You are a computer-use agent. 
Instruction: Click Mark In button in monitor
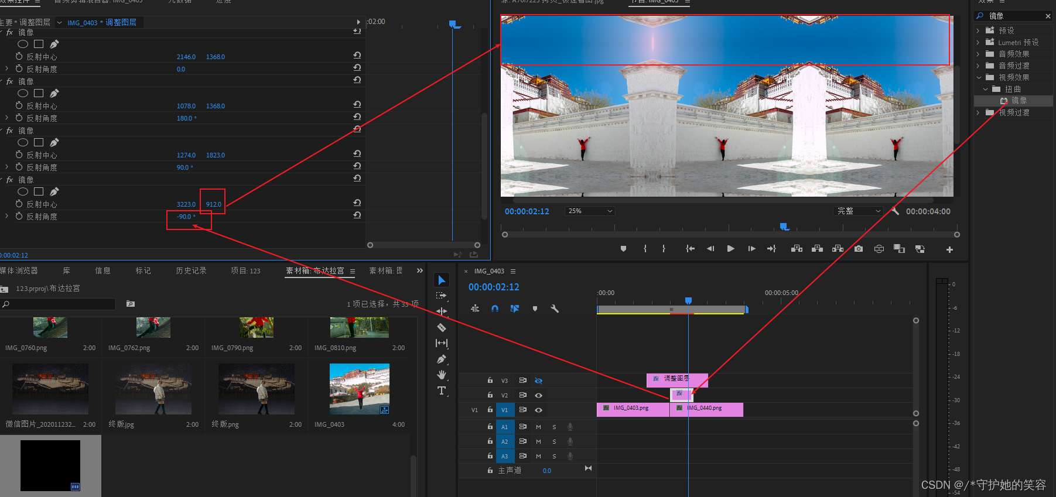[645, 249]
